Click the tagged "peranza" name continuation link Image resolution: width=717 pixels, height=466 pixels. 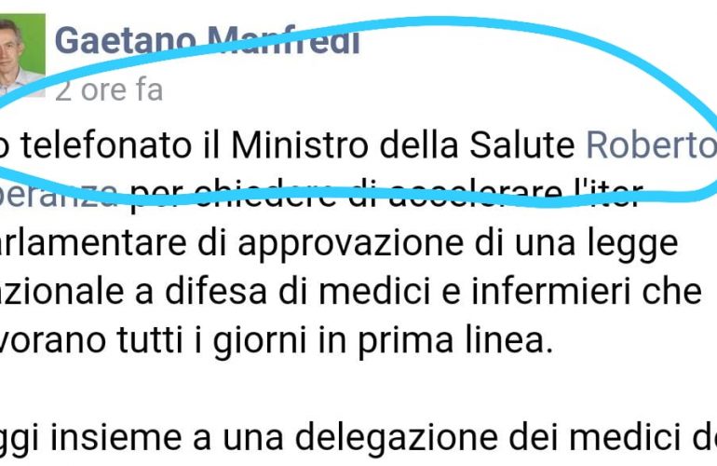point(59,196)
